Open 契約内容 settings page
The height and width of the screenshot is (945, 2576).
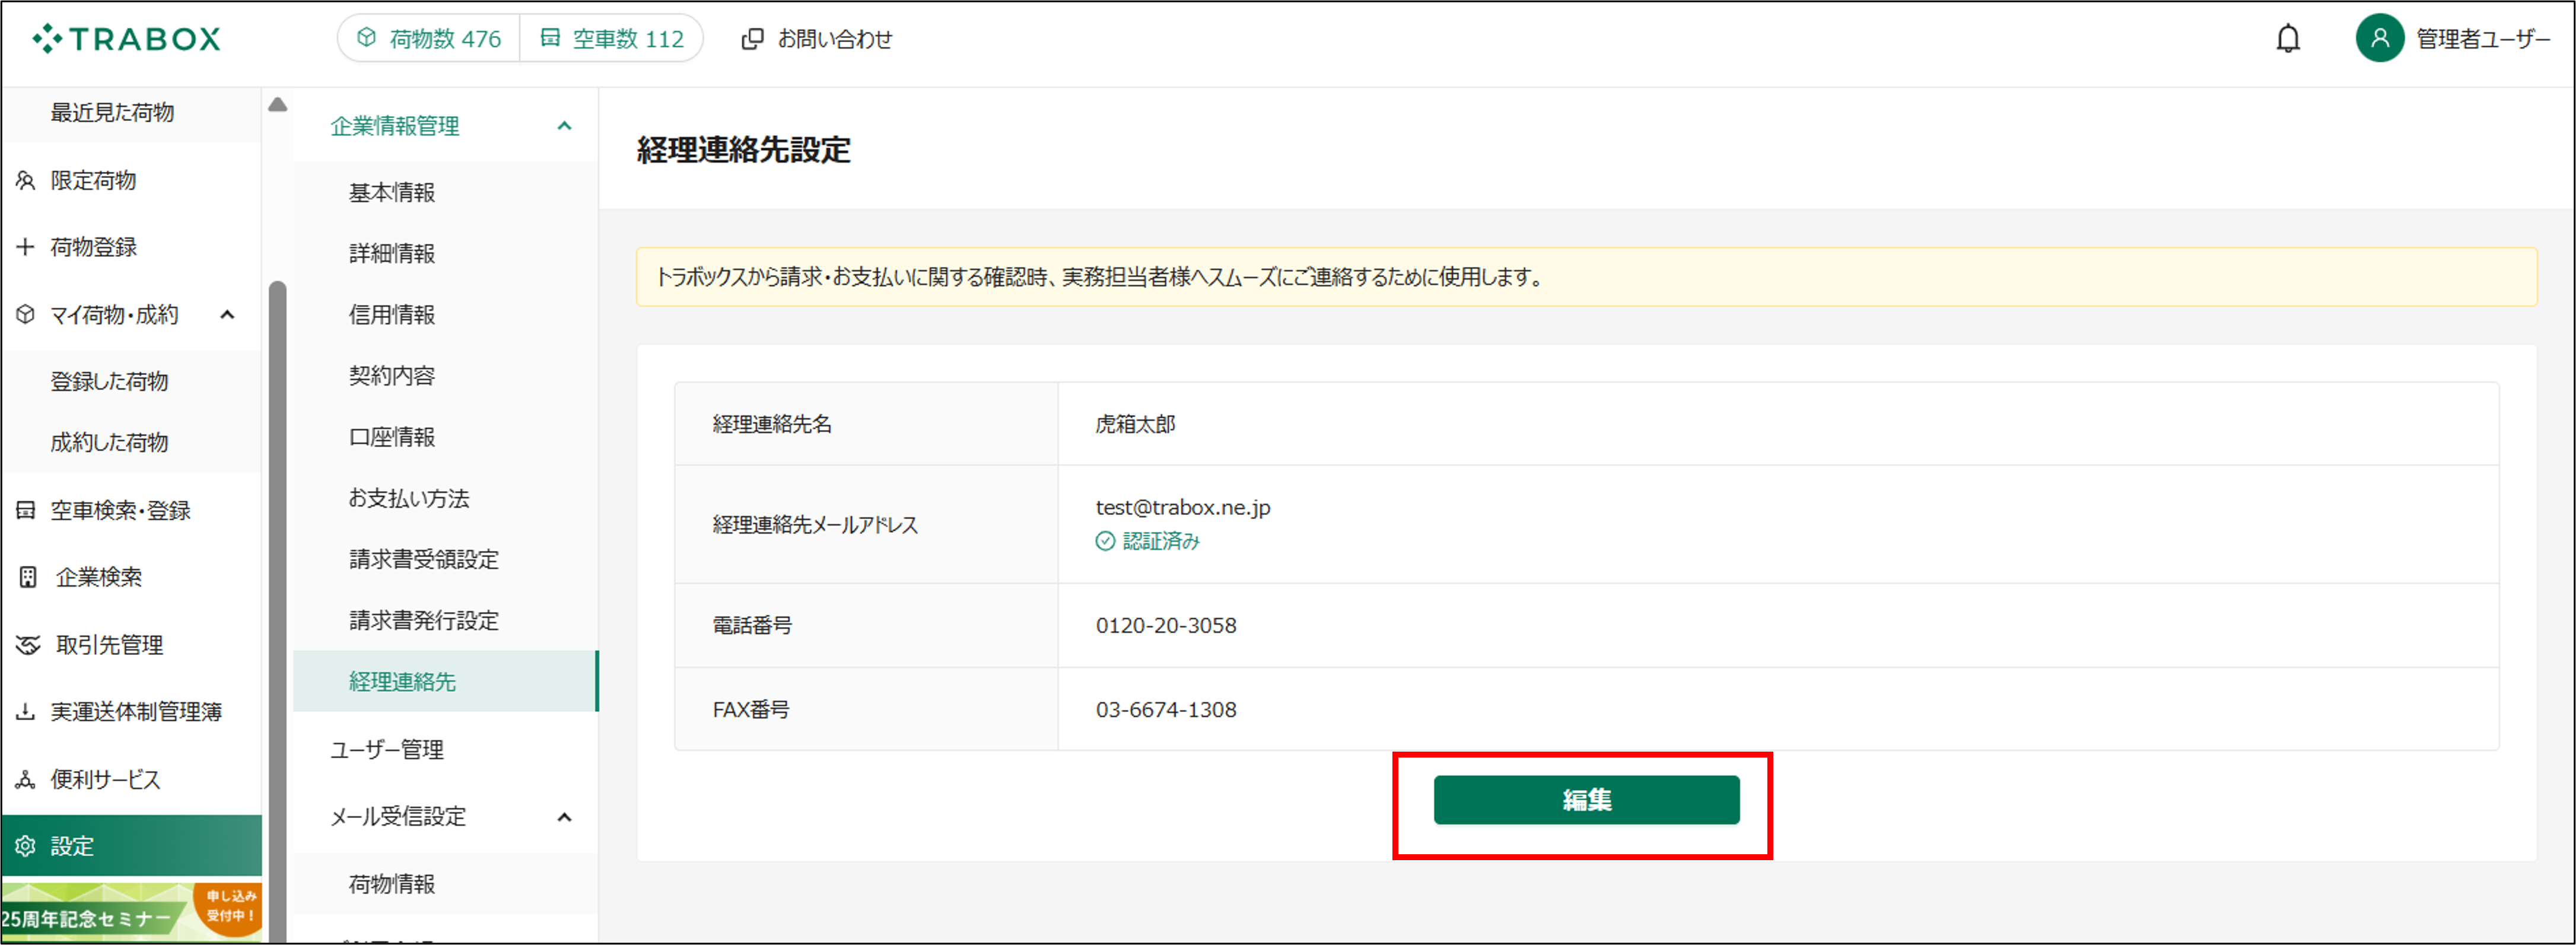391,375
